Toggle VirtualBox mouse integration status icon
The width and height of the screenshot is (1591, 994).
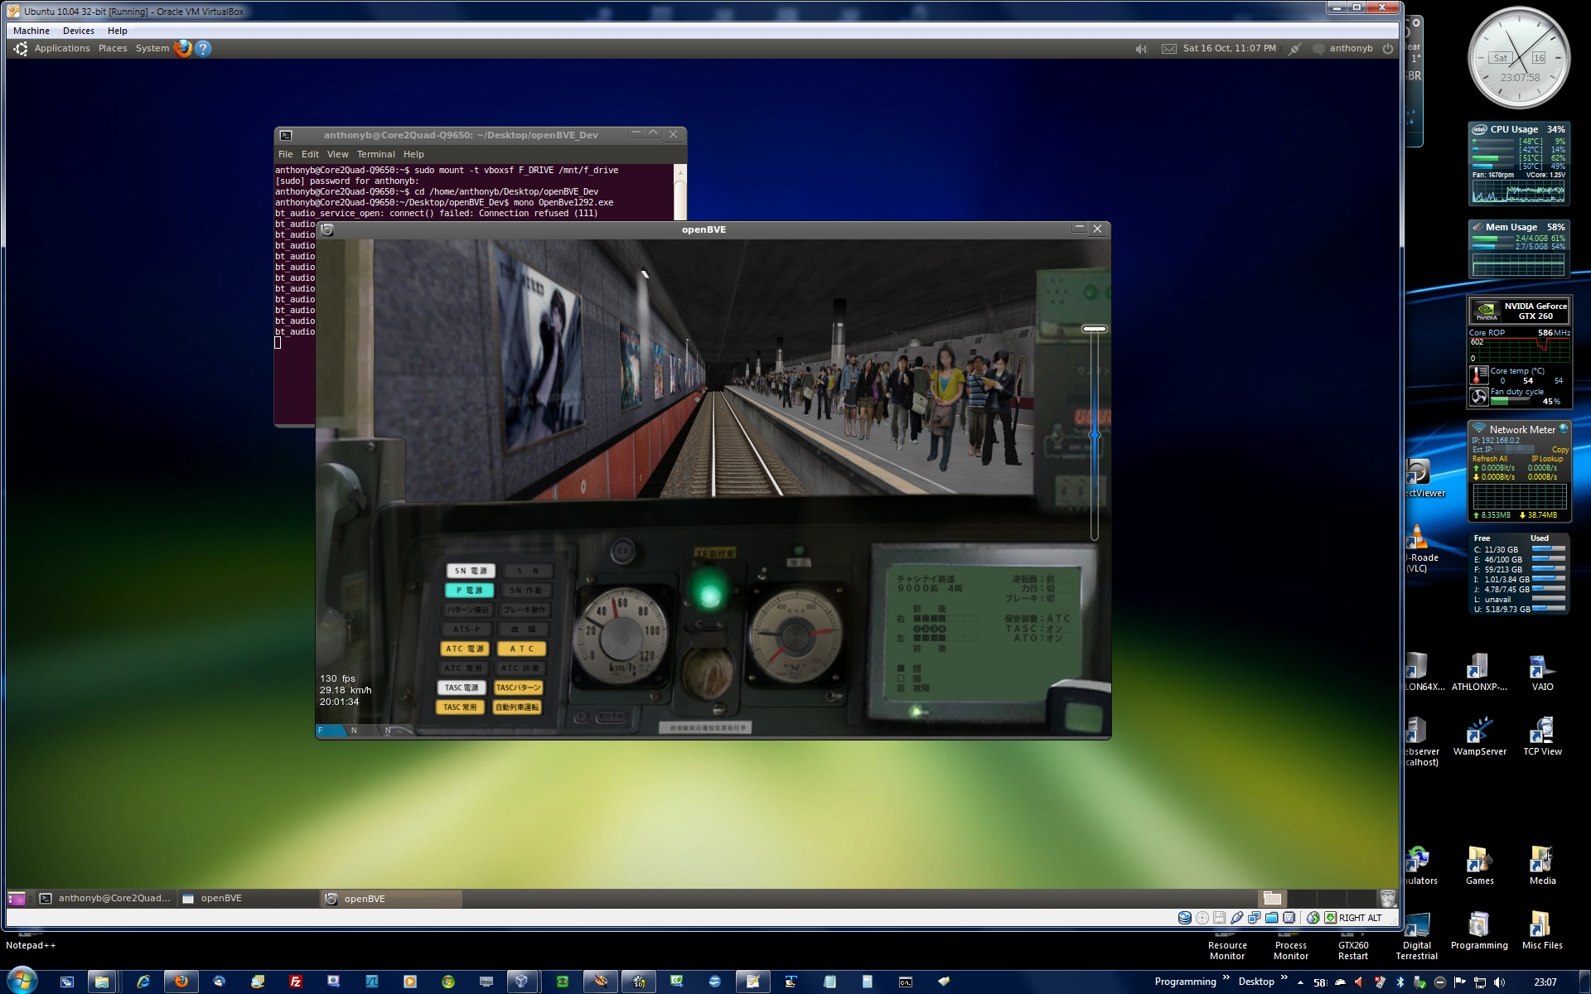1313,918
